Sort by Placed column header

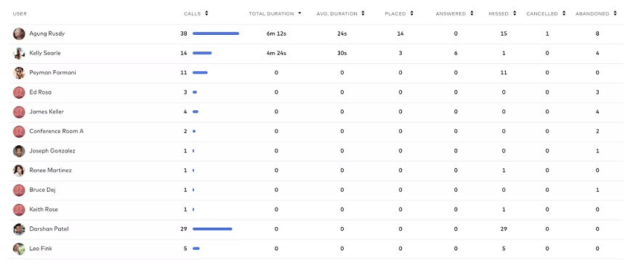point(399,14)
